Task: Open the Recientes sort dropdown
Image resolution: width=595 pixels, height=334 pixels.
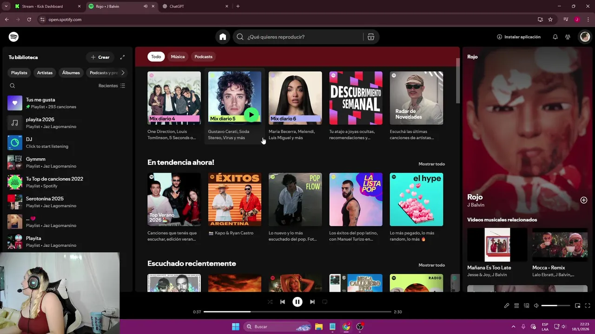Action: click(112, 86)
